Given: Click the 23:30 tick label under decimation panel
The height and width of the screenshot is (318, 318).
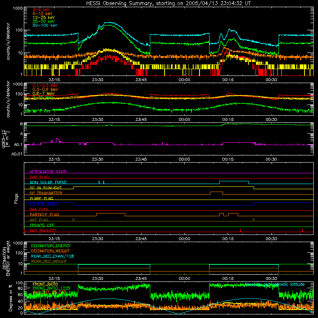Looking at the screenshot, I should pyautogui.click(x=97, y=279).
